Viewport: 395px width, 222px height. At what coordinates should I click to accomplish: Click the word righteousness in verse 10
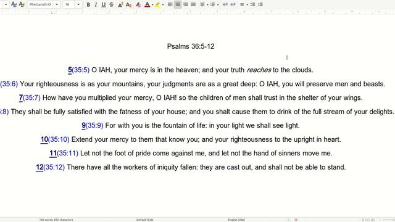click(x=251, y=139)
